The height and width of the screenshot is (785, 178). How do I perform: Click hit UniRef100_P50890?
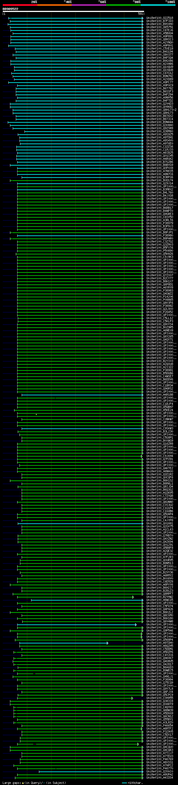click(x=159, y=251)
